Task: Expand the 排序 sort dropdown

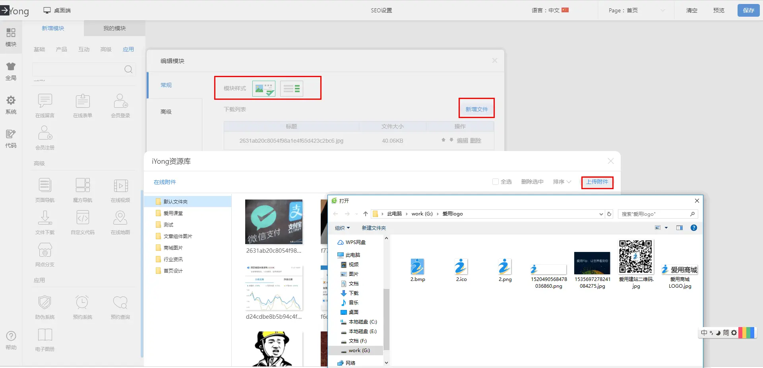Action: (562, 182)
